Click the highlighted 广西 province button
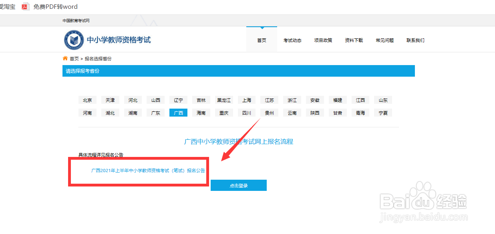Screen dimensions: 495x234 point(178,113)
